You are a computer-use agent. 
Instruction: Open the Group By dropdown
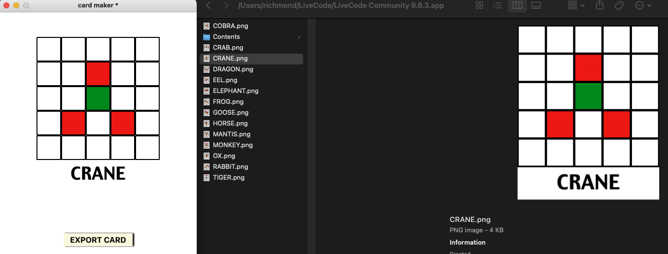tap(576, 5)
